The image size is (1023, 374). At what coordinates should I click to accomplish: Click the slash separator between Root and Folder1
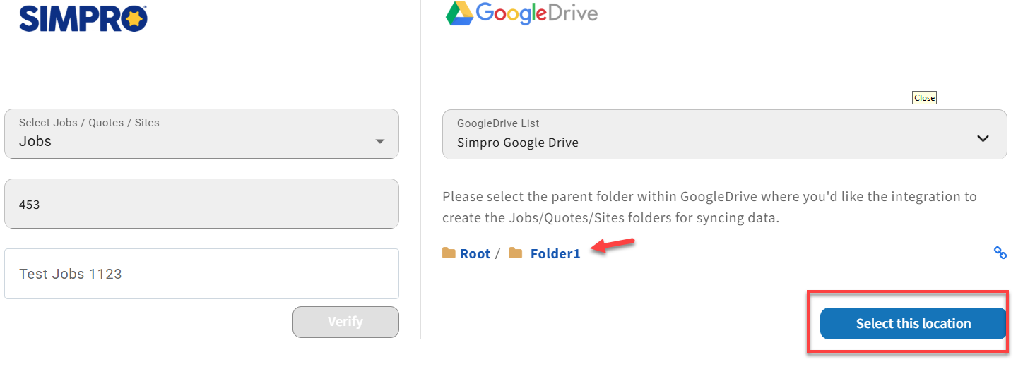tap(497, 253)
